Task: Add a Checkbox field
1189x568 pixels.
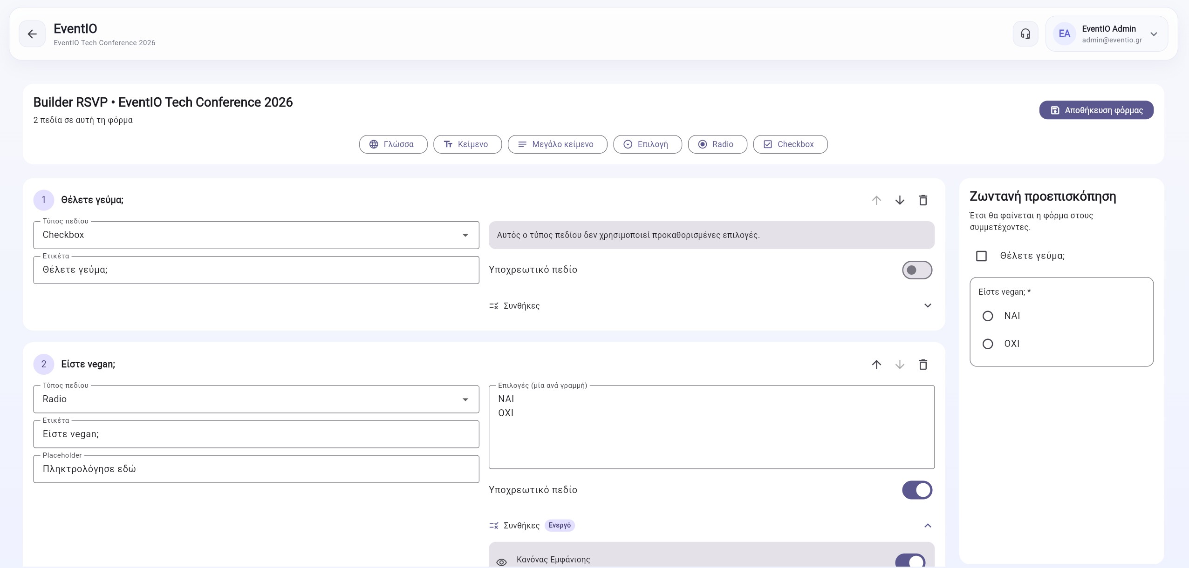Action: point(790,144)
